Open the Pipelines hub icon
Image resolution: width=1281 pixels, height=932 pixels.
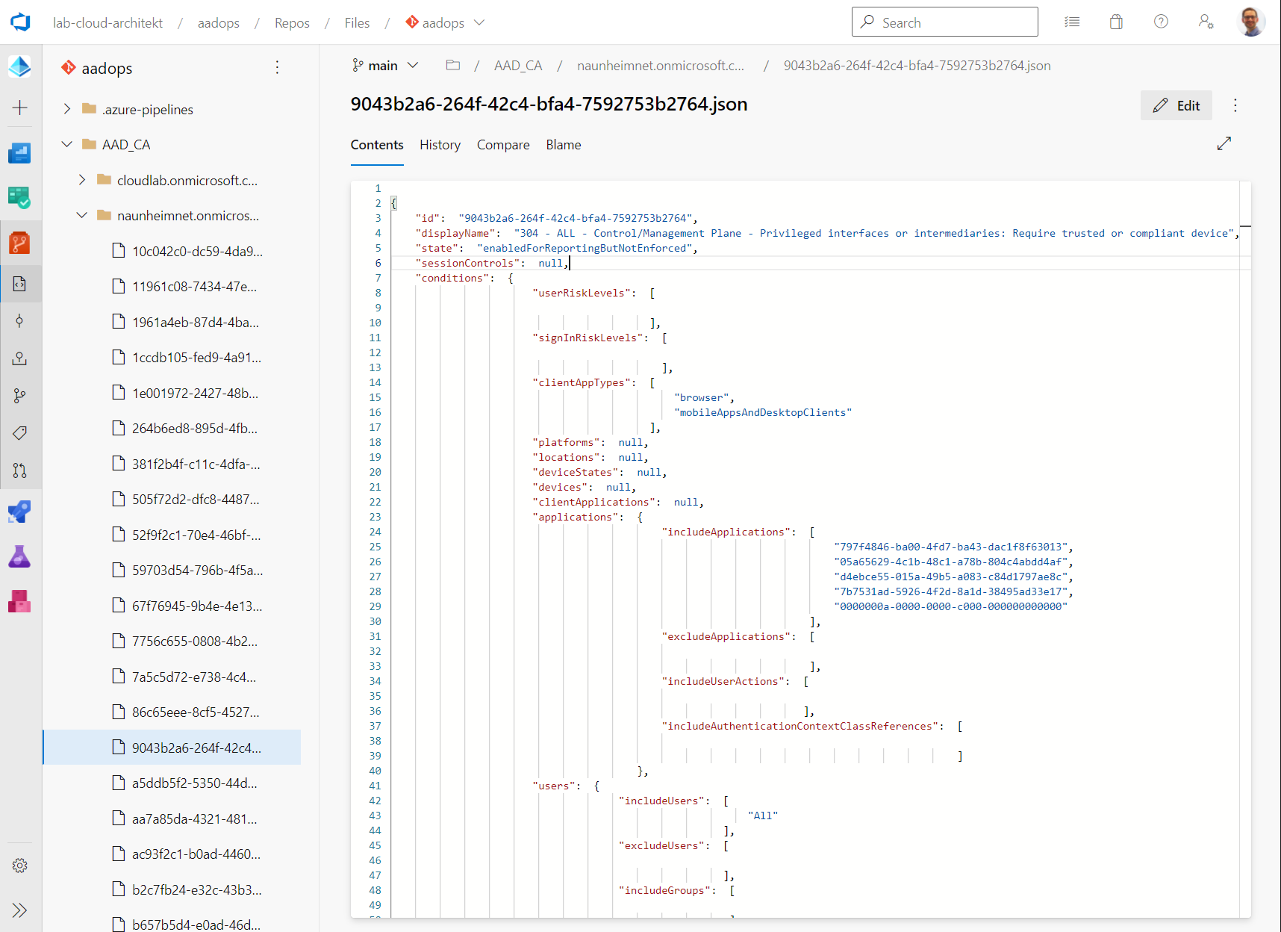click(20, 512)
